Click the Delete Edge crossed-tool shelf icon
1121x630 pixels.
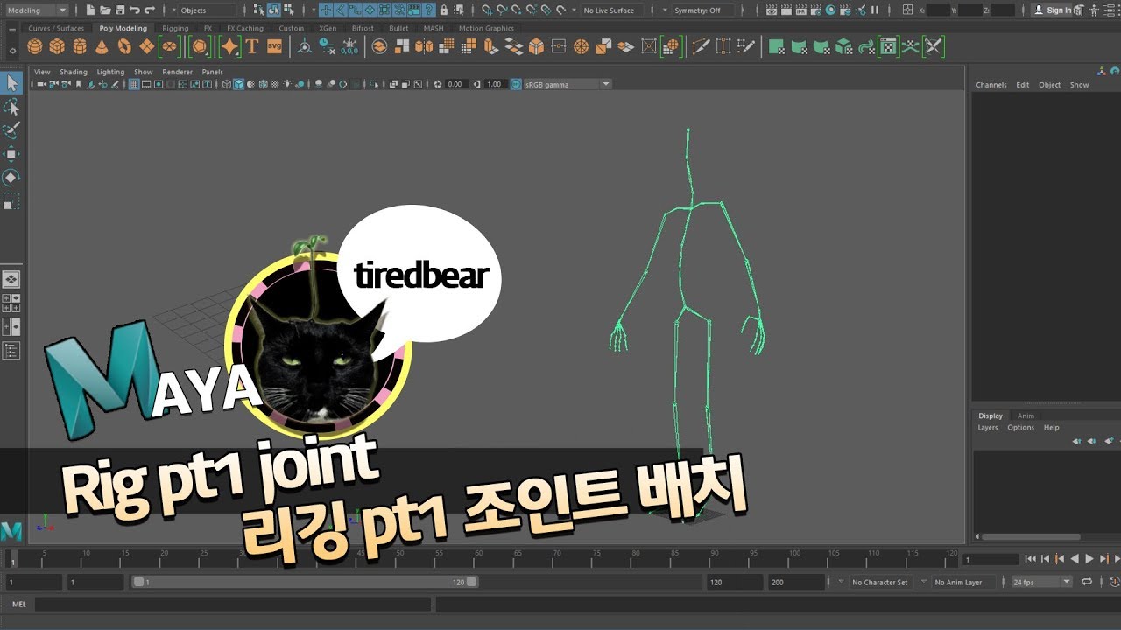point(934,46)
